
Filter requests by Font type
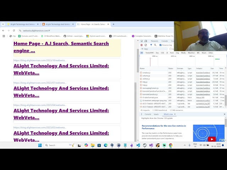pyautogui.click(x=172, y=53)
